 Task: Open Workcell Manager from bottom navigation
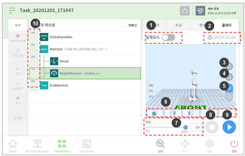pyautogui.click(x=37, y=146)
